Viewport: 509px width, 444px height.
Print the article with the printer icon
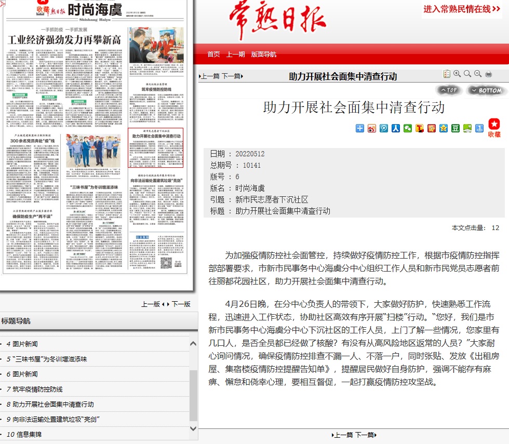(488, 74)
